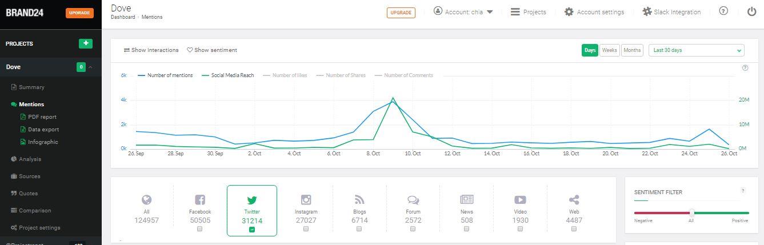Click the green add project plus button
Viewport: 764px width, 245px height.
(x=85, y=43)
